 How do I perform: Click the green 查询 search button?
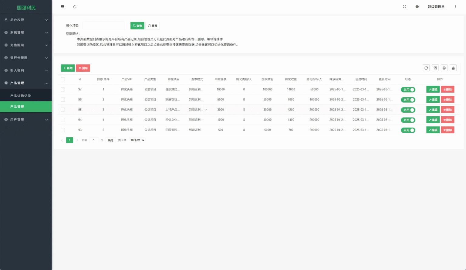pos(137,26)
